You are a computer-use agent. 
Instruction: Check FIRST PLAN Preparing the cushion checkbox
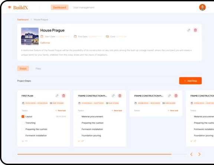[x=23, y=129]
